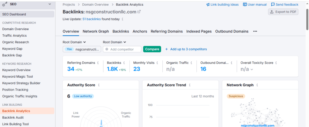Click info icon next to Live Update
Image resolution: width=309 pixels, height=127 pixels.
(x=123, y=19)
